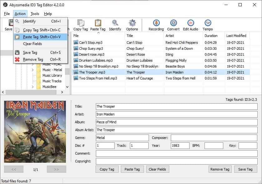
Task: Click into the Genre field
Action: click(122, 138)
